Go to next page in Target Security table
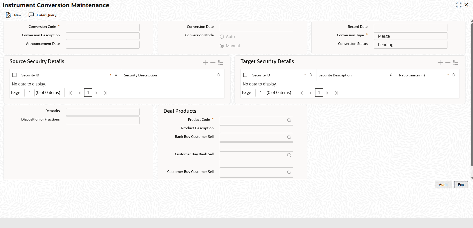This screenshot has height=228, width=473. 327,93
